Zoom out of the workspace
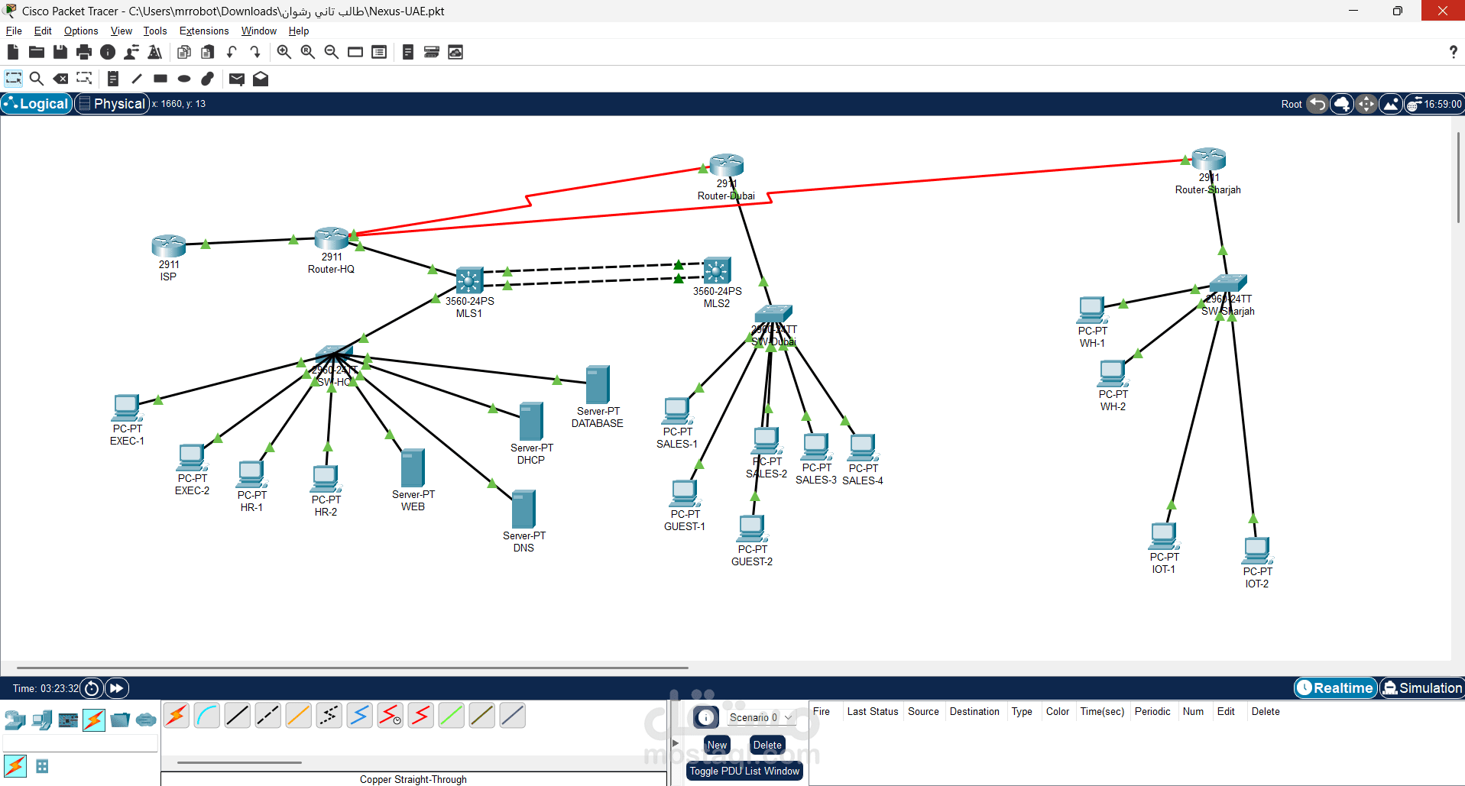Image resolution: width=1465 pixels, height=786 pixels. pyautogui.click(x=332, y=52)
